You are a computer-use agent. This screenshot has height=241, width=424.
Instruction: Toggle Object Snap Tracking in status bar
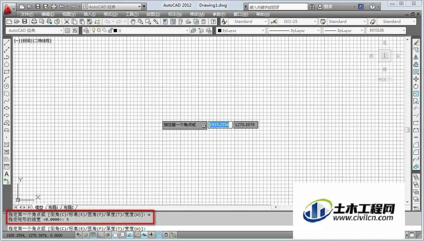(129, 235)
